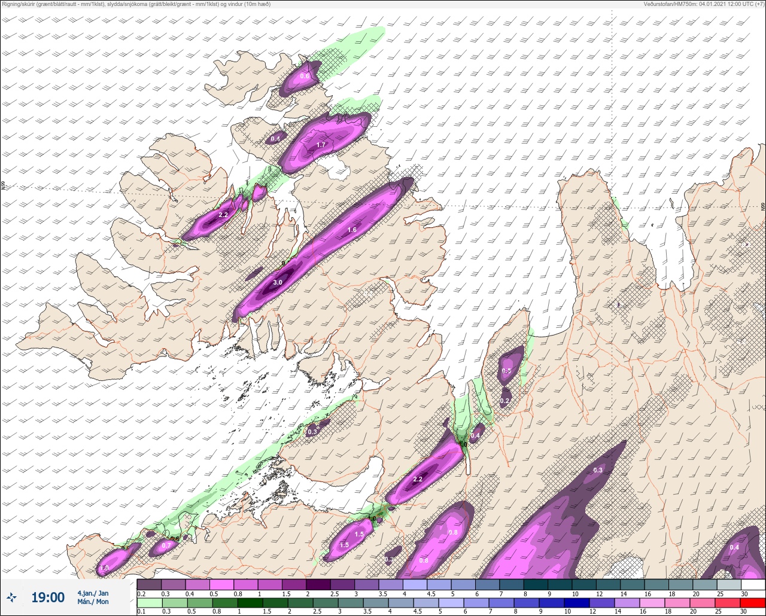Image resolution: width=766 pixels, height=616 pixels.
Task: Select the white swatch at top-row 30
Action: 753,584
